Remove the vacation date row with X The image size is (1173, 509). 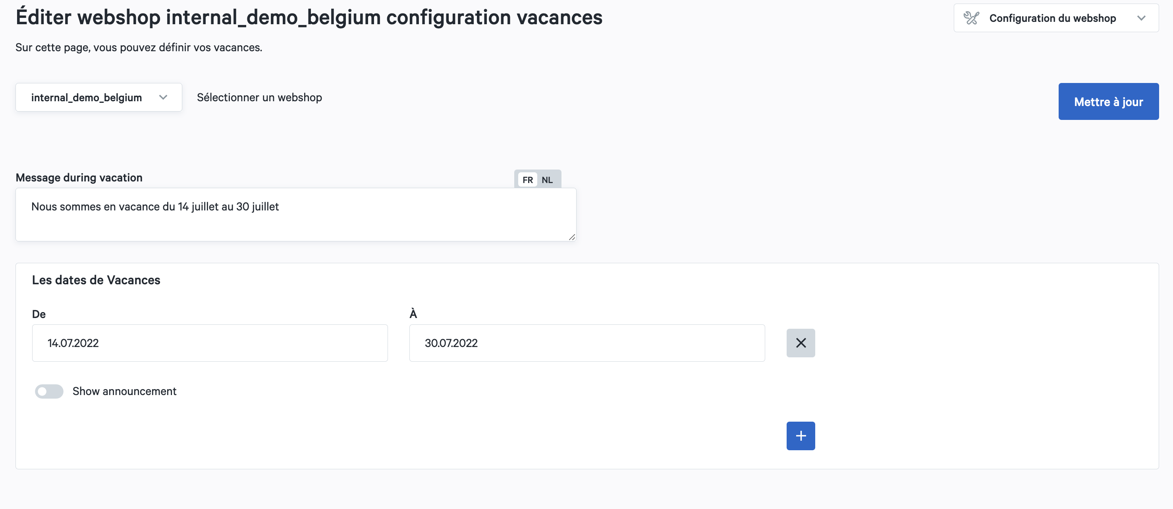click(x=801, y=343)
